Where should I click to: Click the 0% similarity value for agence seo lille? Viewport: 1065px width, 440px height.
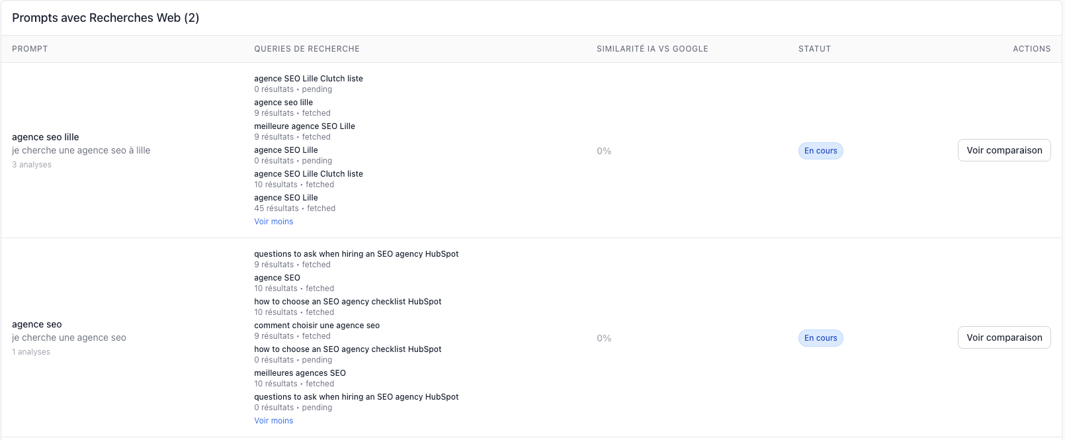[604, 151]
